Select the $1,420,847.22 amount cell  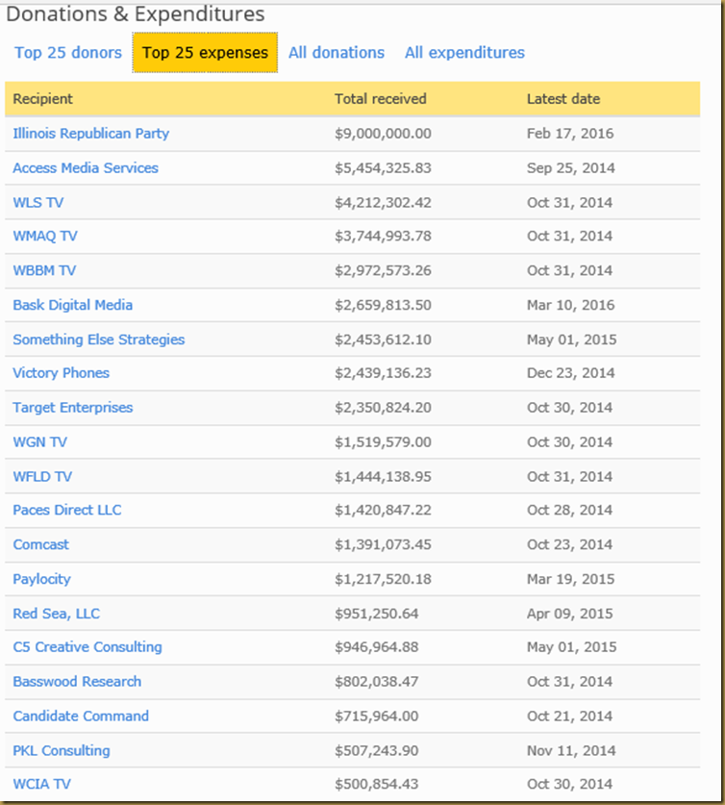pyautogui.click(x=383, y=510)
